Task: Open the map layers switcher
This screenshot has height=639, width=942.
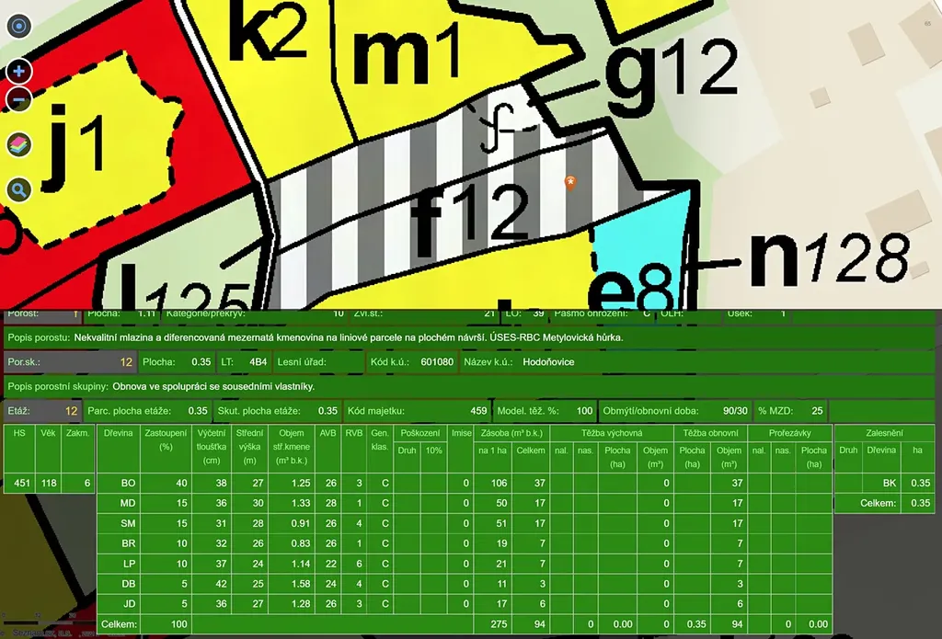Action: click(19, 144)
